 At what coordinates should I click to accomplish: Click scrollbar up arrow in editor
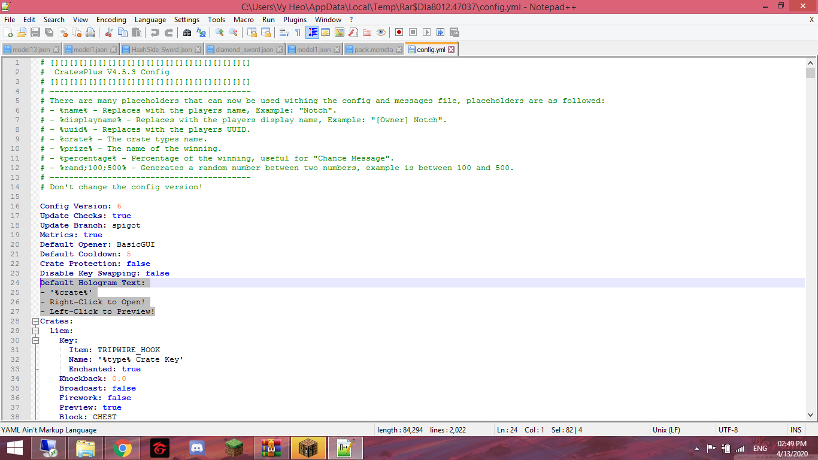(810, 62)
